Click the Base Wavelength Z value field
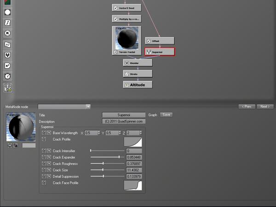 (133, 133)
